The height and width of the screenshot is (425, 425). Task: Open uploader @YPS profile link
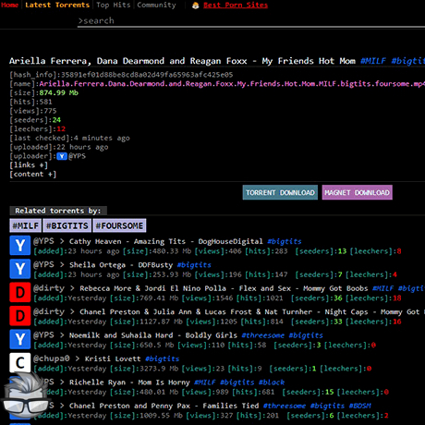(x=77, y=156)
